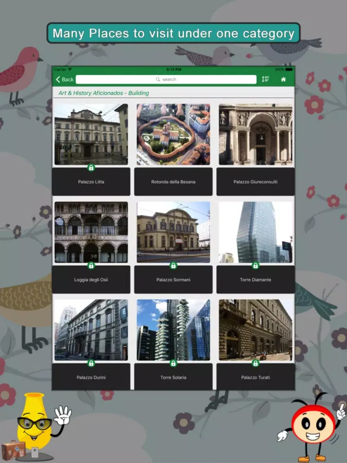Screen dimensions: 347x463
Task: Click the lock icon on Torre Diamante
Action: tap(255, 265)
